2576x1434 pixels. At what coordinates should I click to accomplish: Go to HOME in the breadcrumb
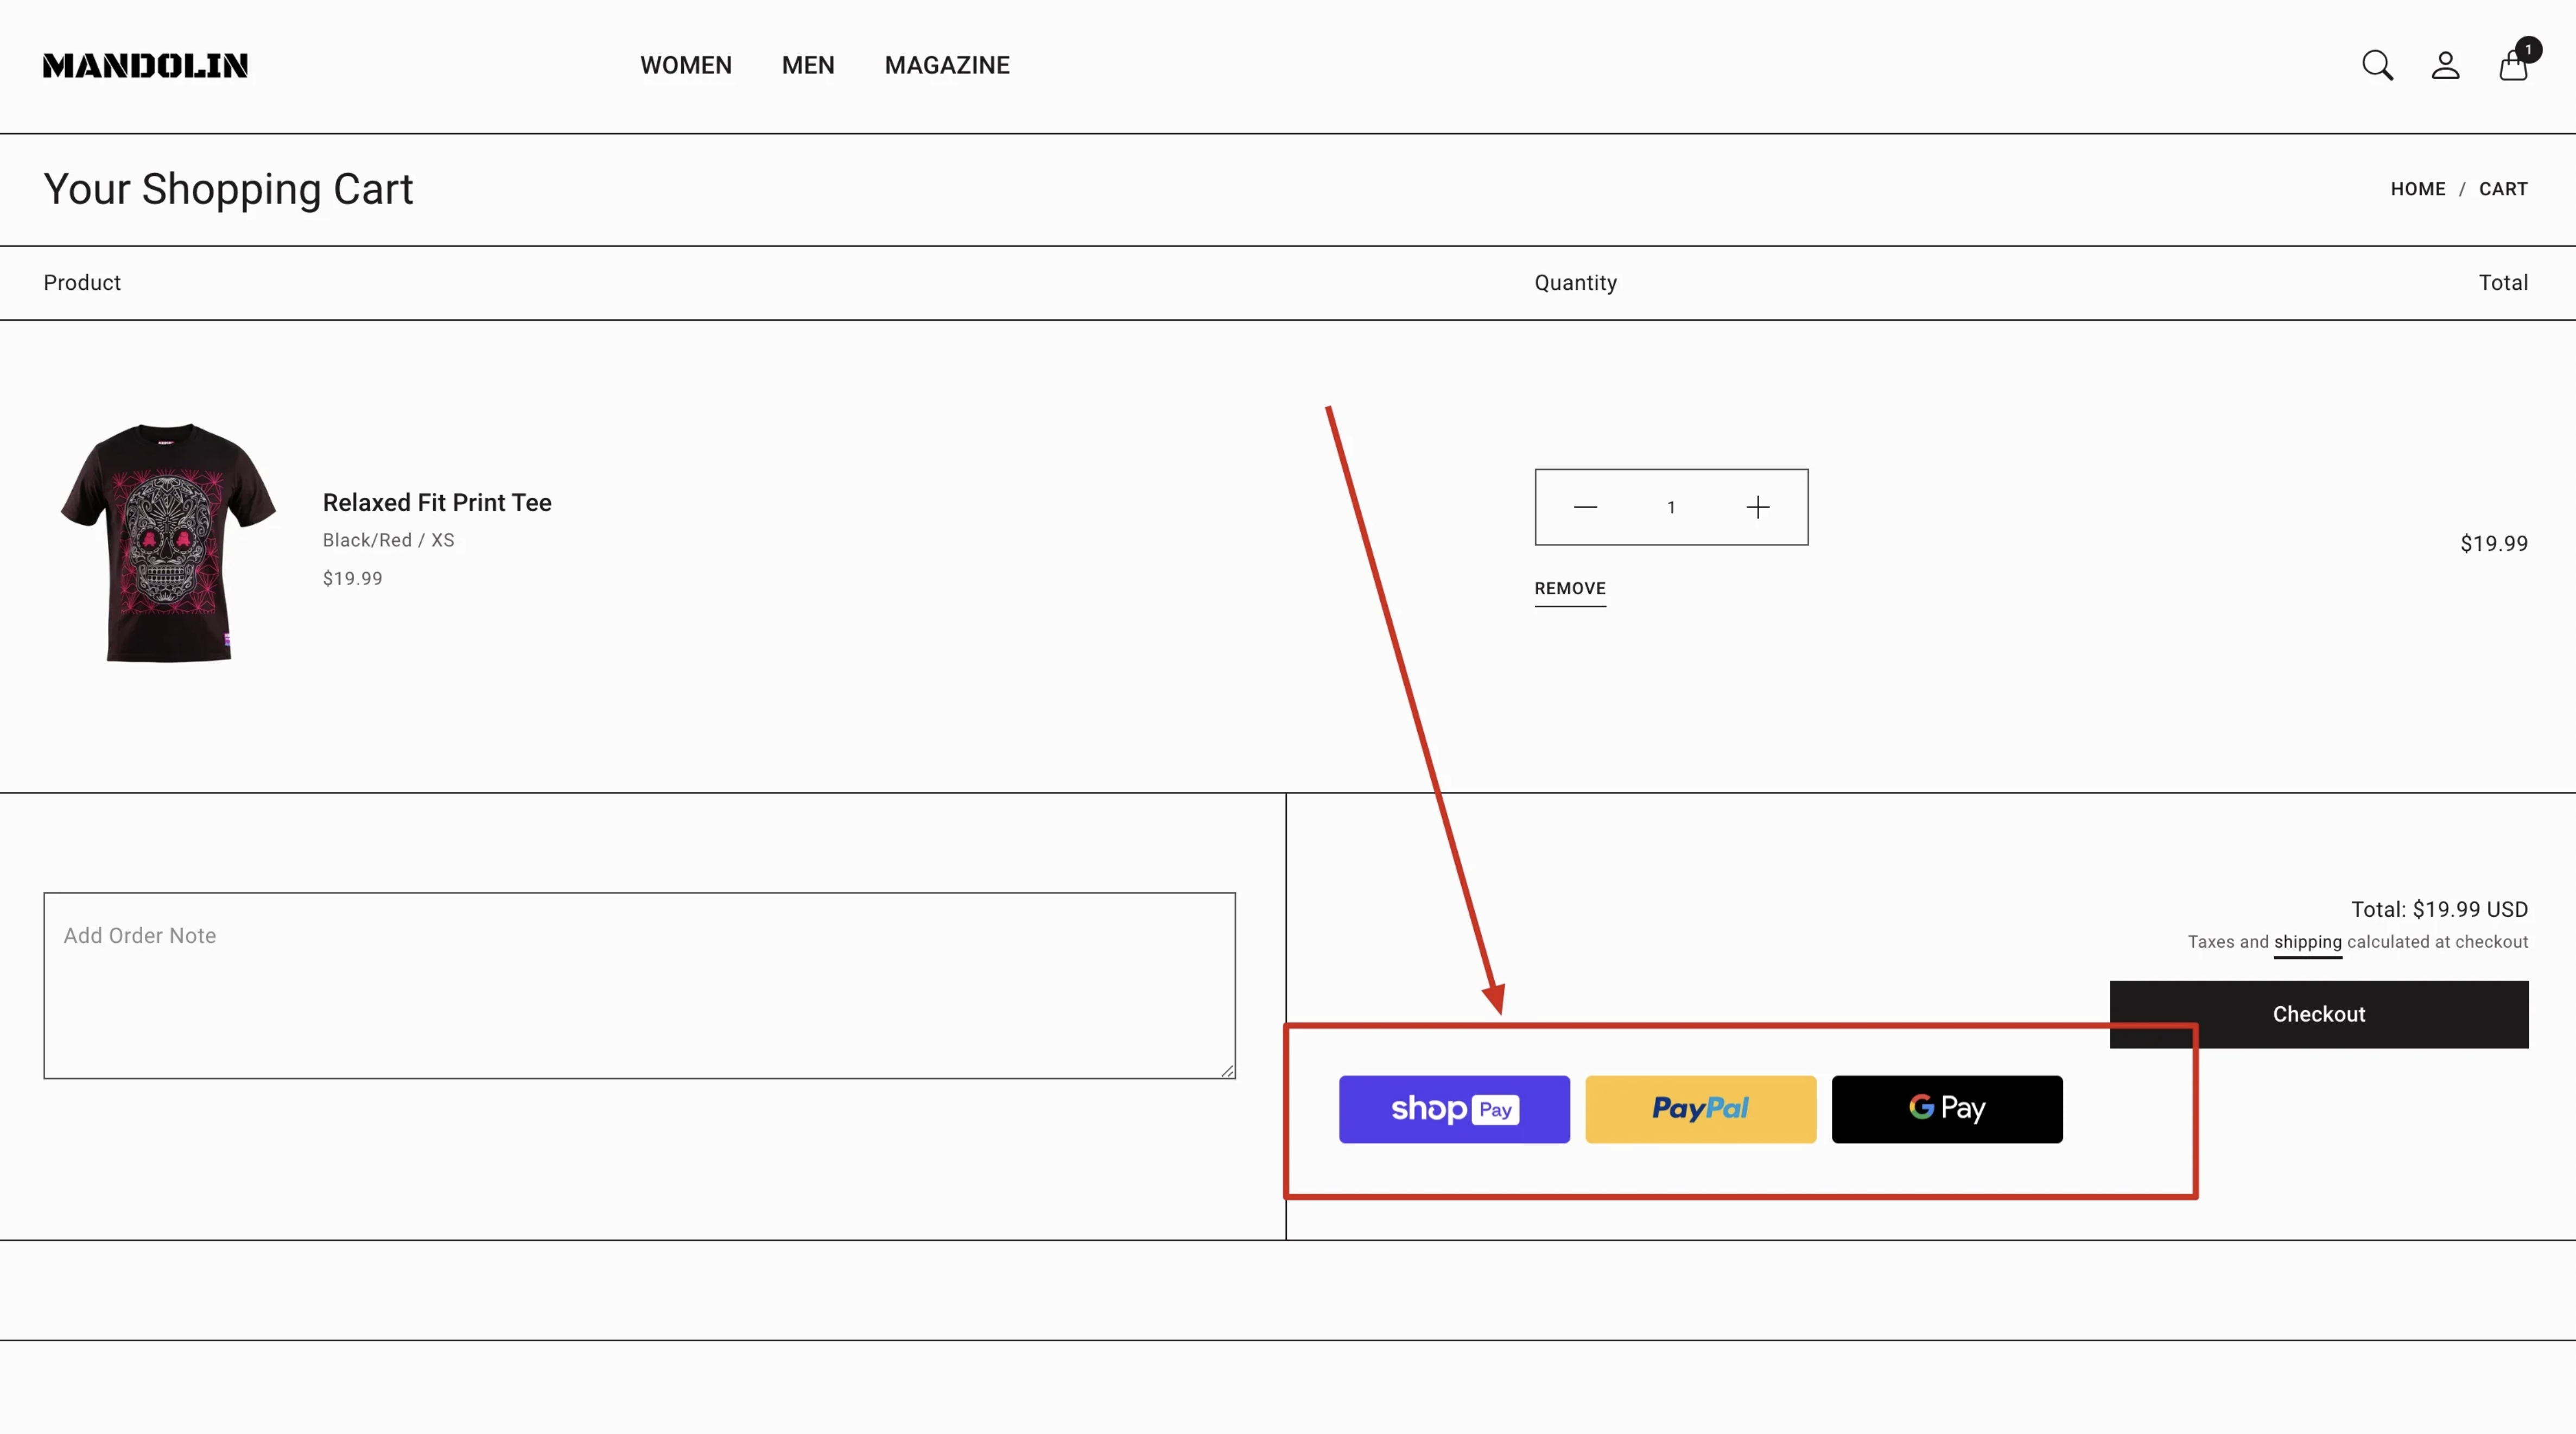[2417, 189]
